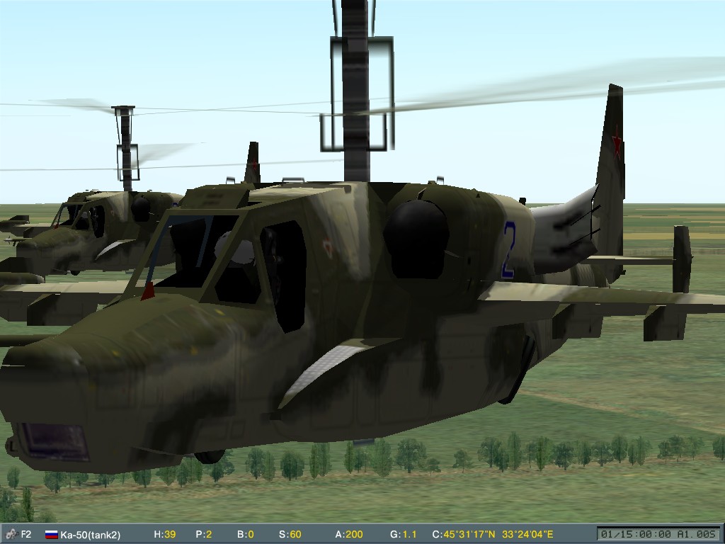Click the altitude value A:200
Screen dimensions: 725x544
(x=348, y=534)
